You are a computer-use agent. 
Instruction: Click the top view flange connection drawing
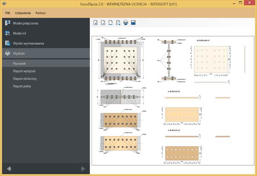[120, 97]
